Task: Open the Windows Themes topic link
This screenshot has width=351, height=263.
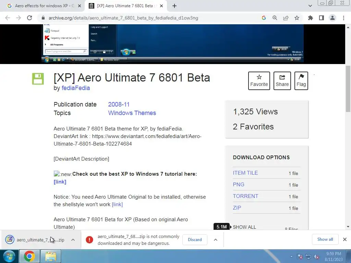Action: 132,113
